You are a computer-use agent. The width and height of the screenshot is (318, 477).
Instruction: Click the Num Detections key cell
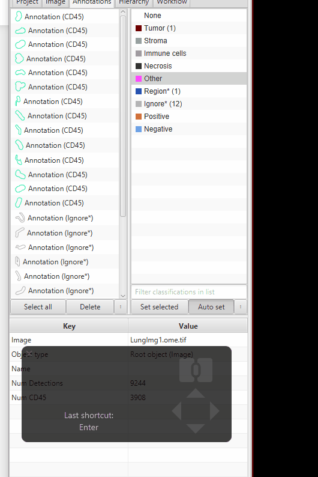(69, 383)
